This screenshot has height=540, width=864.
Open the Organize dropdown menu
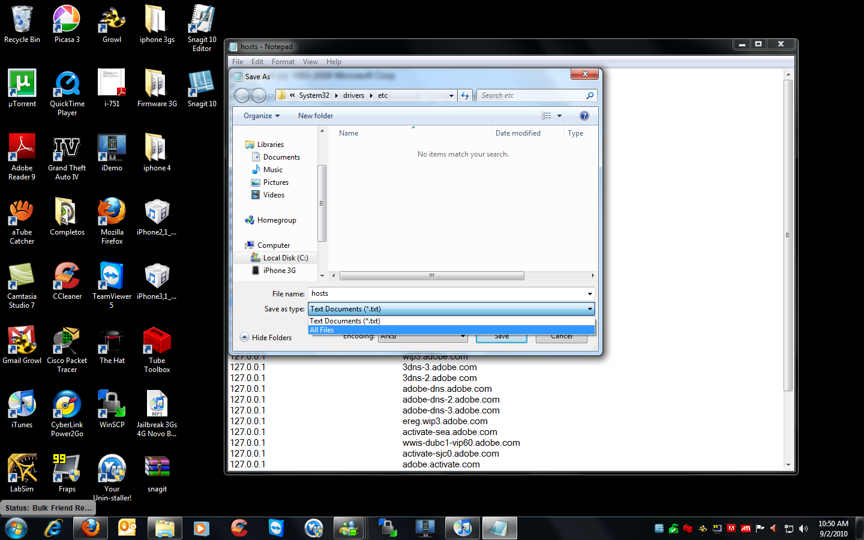(262, 116)
